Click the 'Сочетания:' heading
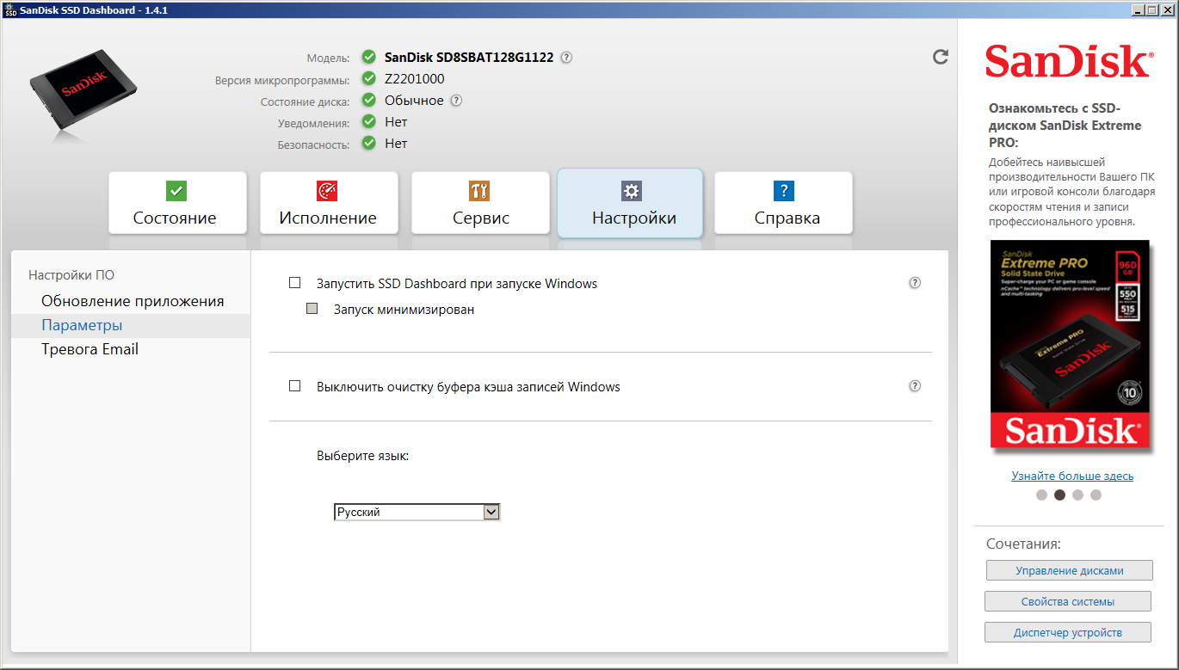Viewport: 1179px width, 670px height. click(1024, 544)
